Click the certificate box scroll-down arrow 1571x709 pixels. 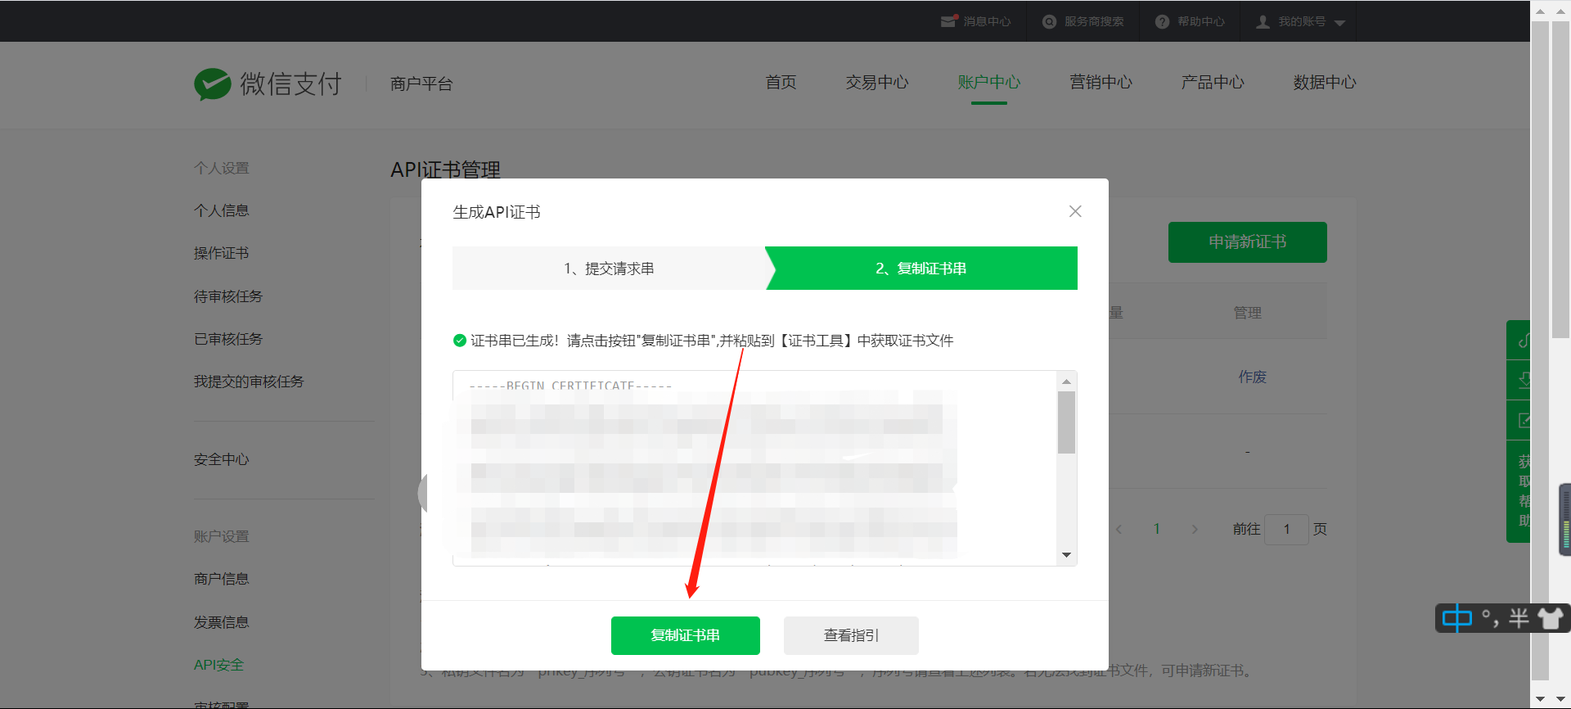coord(1066,555)
